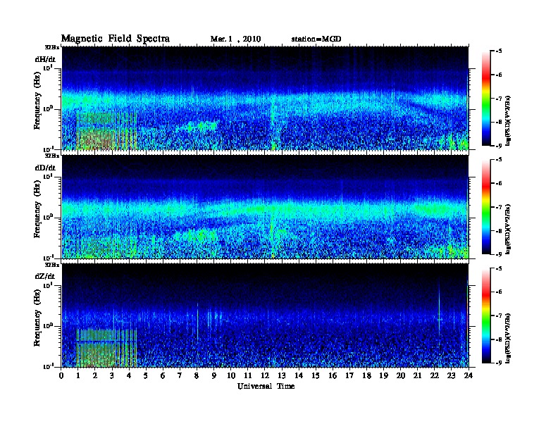Click hour 16 on the time axis
Image resolution: width=558 pixels, height=431 pixels.
[x=333, y=375]
